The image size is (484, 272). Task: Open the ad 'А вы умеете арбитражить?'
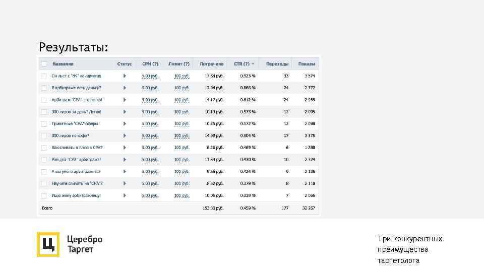pos(76,172)
